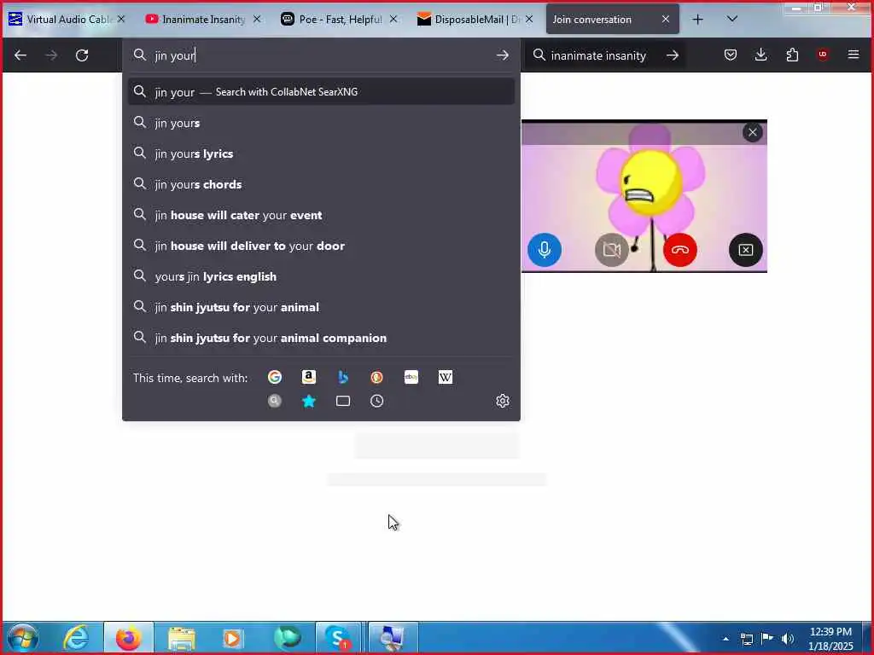Switch to the Virtual Audio Cable tab

click(x=67, y=19)
